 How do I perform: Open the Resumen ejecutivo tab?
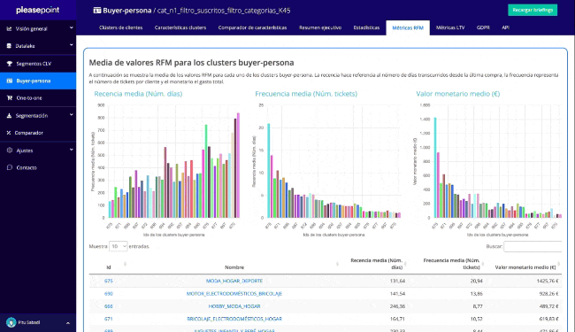[320, 27]
